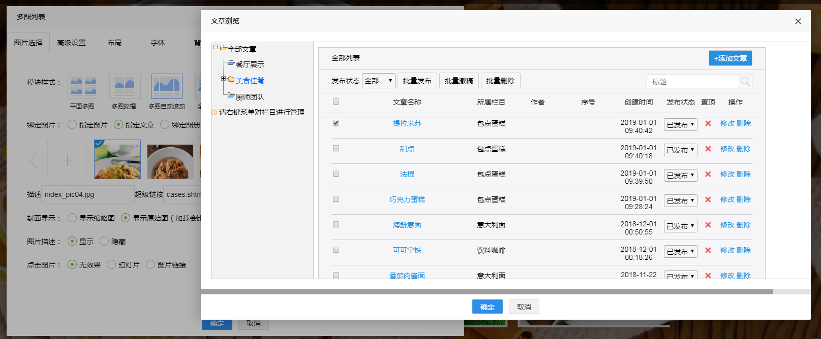Choose the 多图自动滚动 module style icon

[x=166, y=86]
